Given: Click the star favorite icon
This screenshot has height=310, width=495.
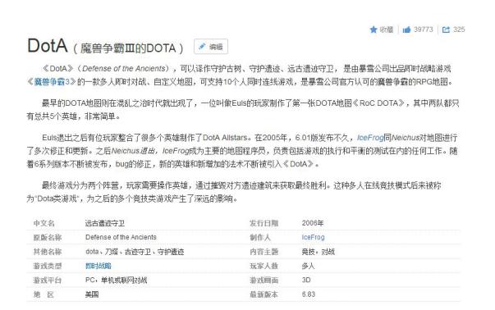Looking at the screenshot, I should pos(374,30).
